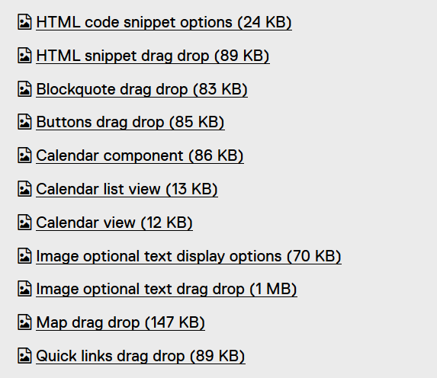Open HTML snippet drag drop (89 KB) link
Image resolution: width=437 pixels, height=378 pixels.
pos(153,56)
